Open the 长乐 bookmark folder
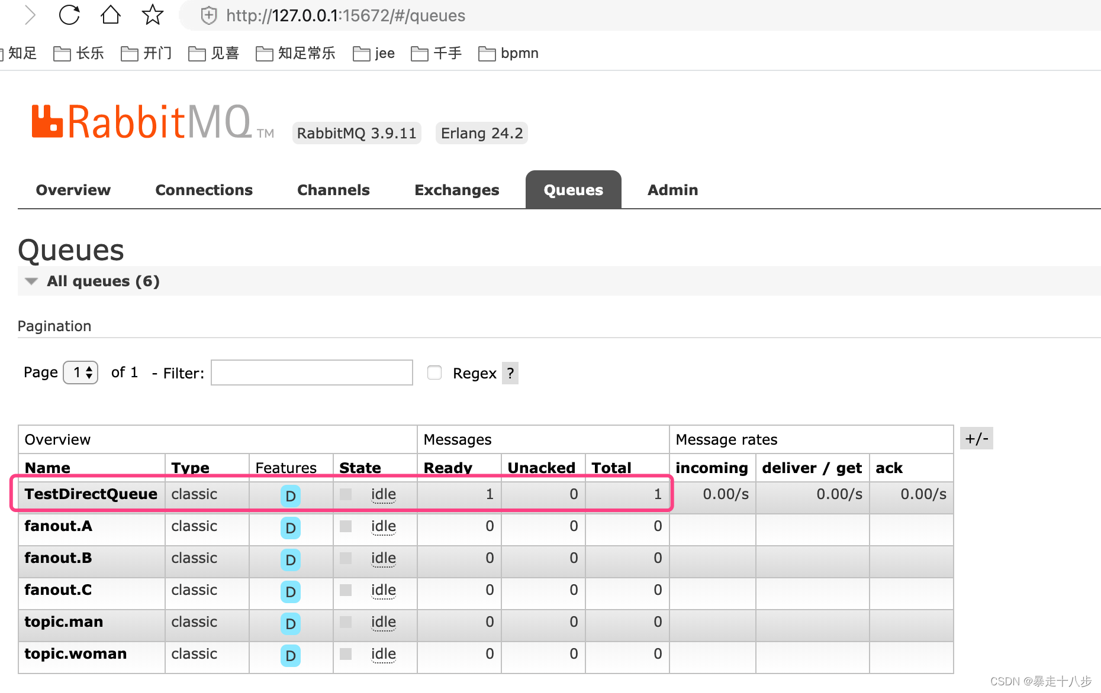 point(79,53)
